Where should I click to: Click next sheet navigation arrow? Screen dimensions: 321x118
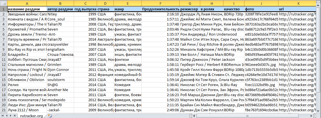pyautogui.click(x=10, y=116)
